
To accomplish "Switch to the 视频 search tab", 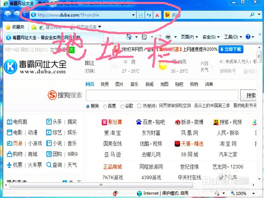I will (105, 84).
